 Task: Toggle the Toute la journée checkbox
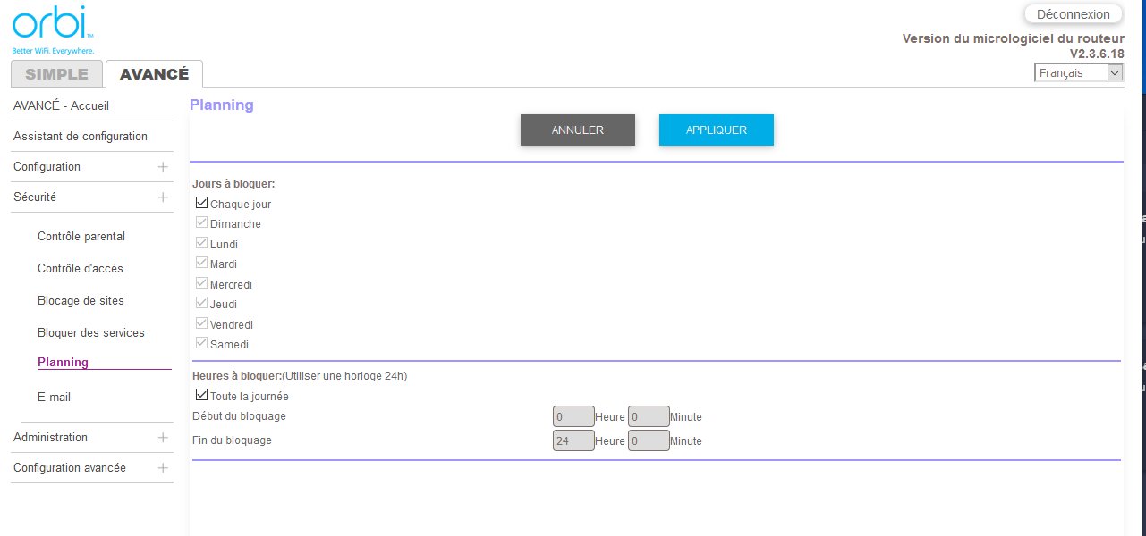[x=201, y=396]
